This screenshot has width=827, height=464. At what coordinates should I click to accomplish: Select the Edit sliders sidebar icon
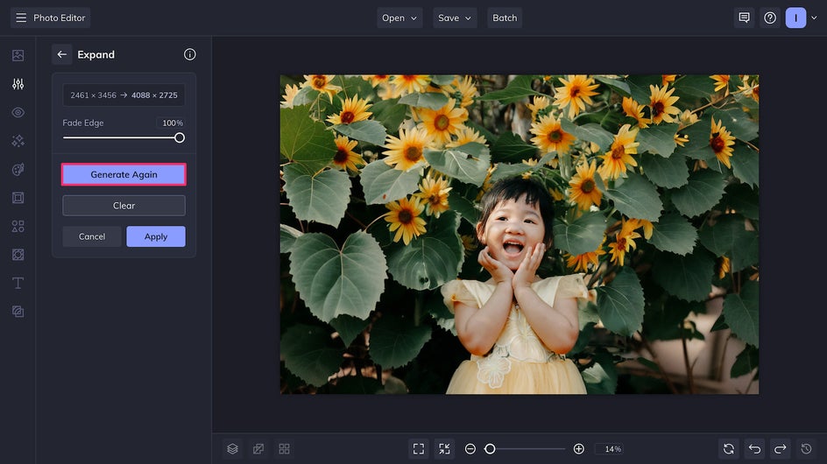coord(18,84)
